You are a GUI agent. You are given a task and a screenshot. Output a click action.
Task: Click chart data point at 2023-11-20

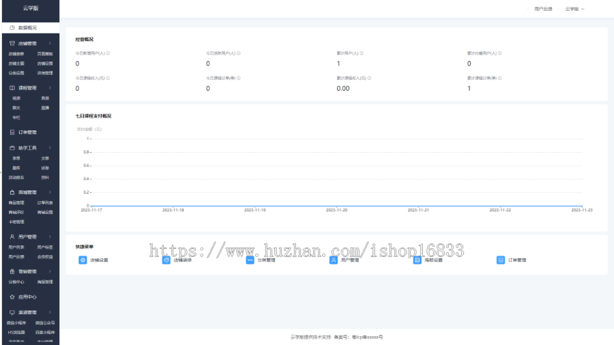pyautogui.click(x=337, y=206)
